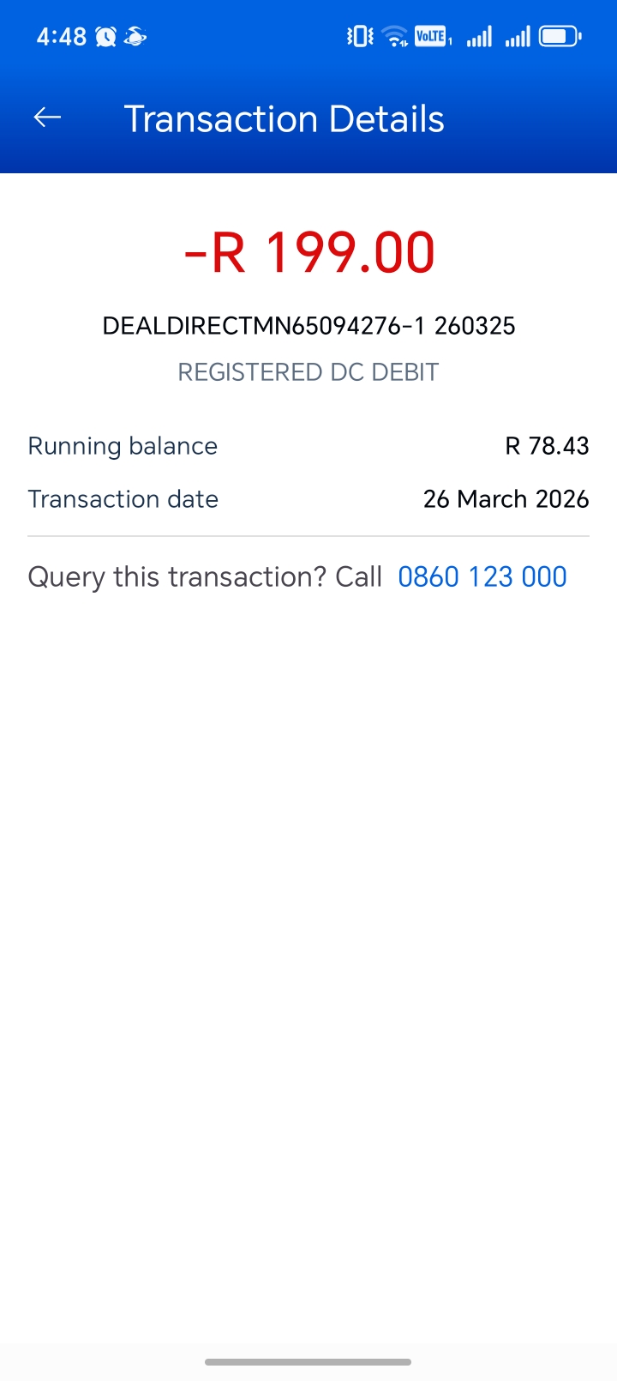Tap the second SIM signal strength icon
Viewport: 617px width, 1381px height.
click(x=518, y=36)
